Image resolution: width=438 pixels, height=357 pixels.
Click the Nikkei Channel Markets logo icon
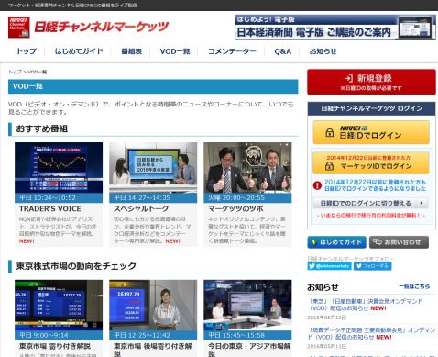coord(19,28)
